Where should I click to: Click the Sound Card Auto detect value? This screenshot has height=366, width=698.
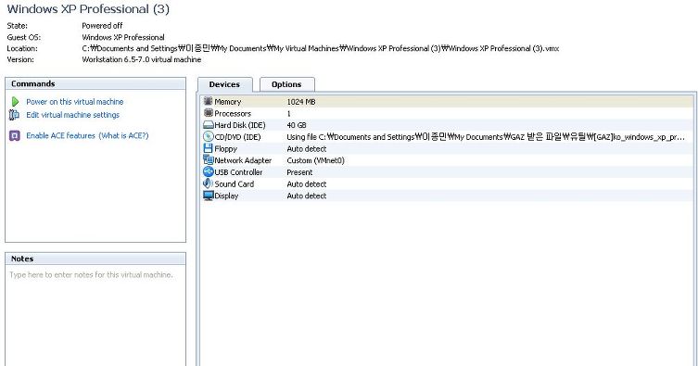click(307, 183)
